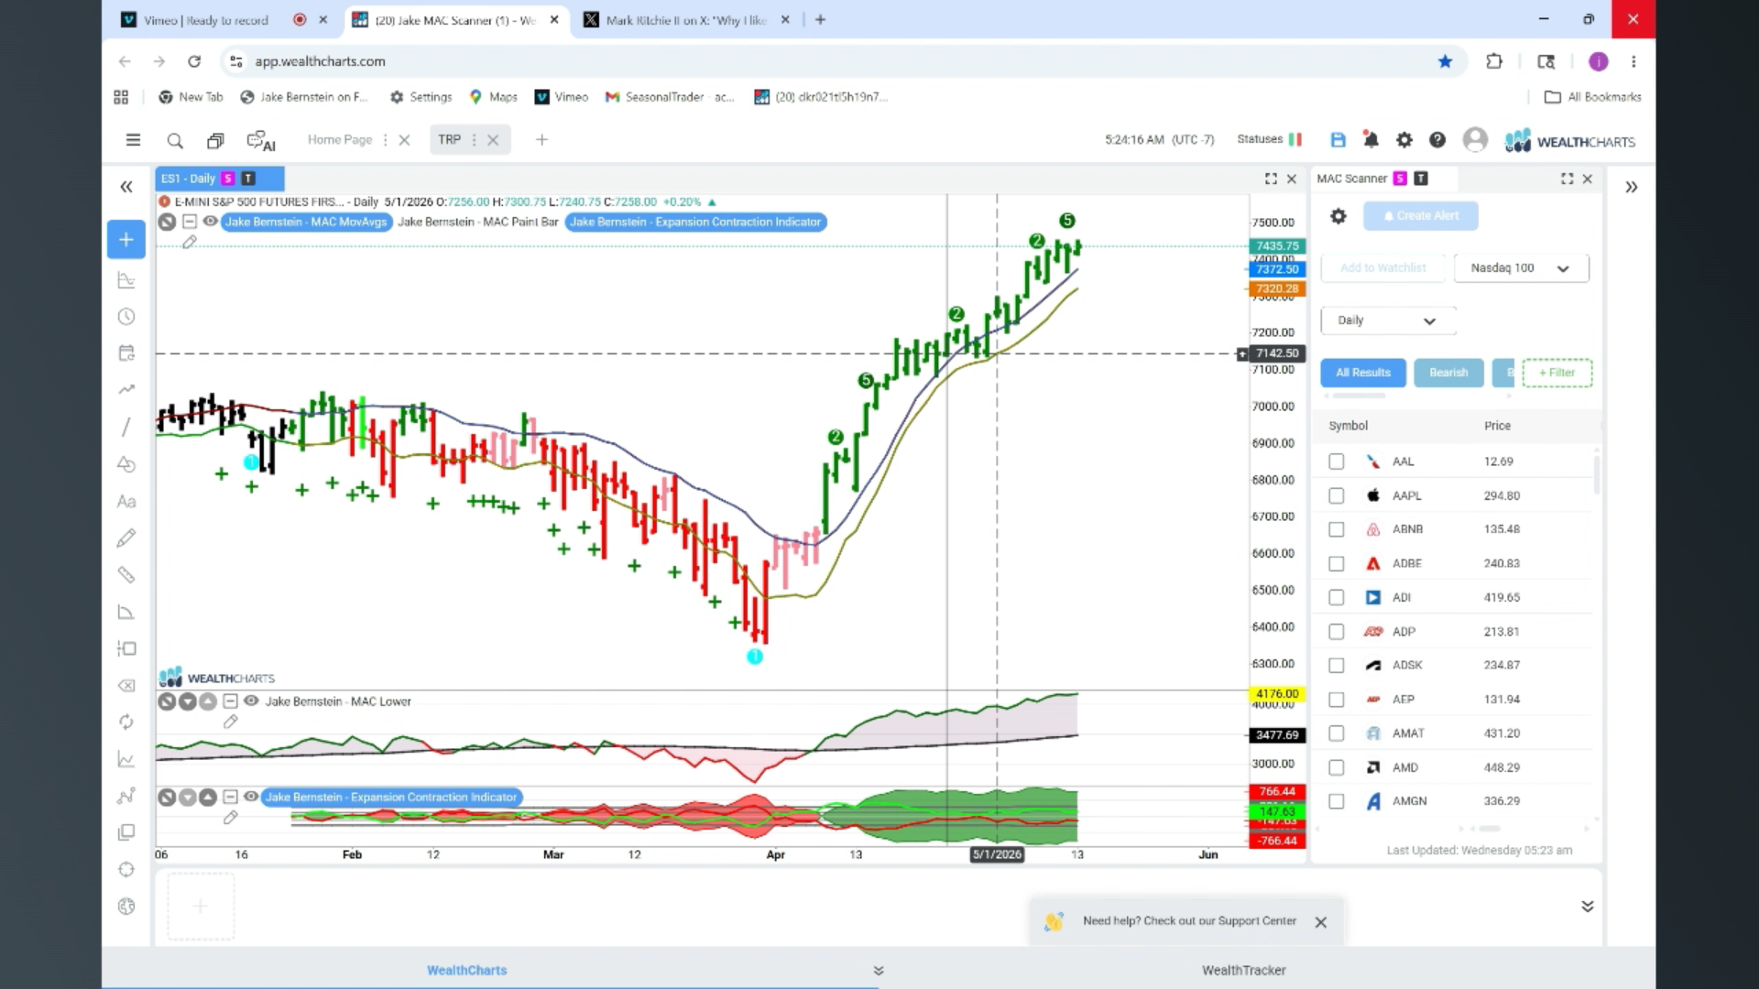Dismiss the Support Center help banner
This screenshot has width=1759, height=989.
coord(1321,923)
